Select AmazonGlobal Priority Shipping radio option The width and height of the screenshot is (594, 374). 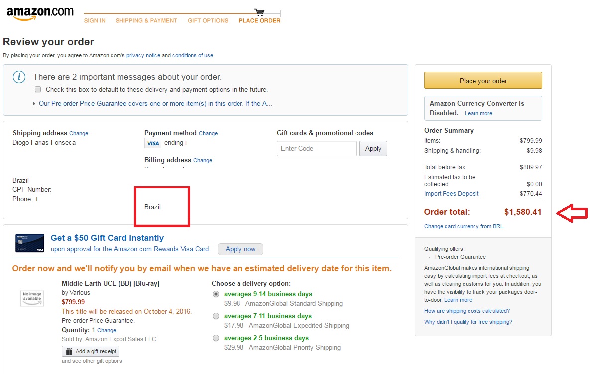click(x=216, y=338)
